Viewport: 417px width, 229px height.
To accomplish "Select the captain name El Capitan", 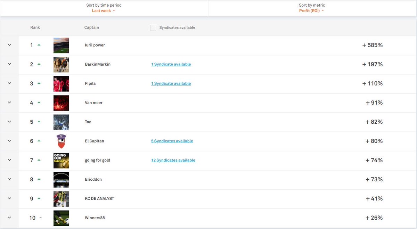I will (95, 141).
